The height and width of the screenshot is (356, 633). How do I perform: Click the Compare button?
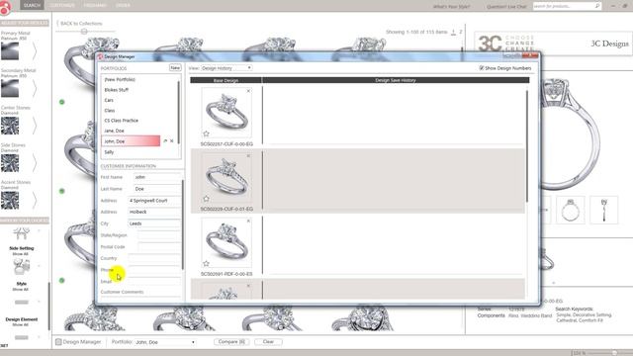[231, 341]
